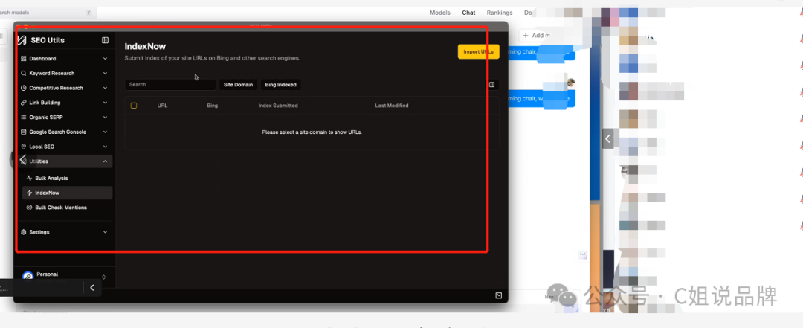Click the Add button in chat window
This screenshot has height=328, width=803.
(x=535, y=36)
